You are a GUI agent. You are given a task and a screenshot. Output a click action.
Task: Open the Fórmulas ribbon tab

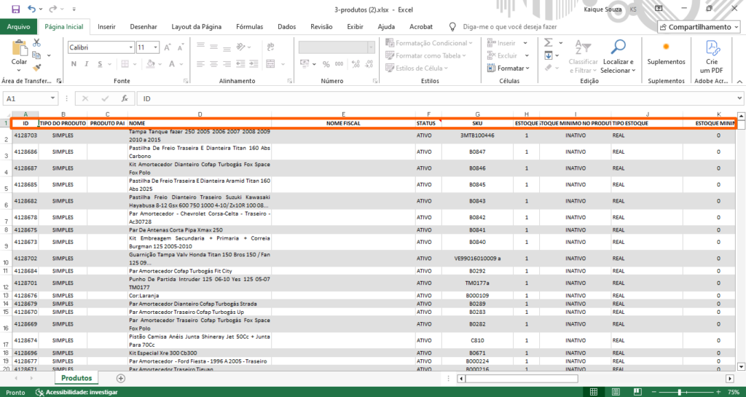pyautogui.click(x=249, y=27)
